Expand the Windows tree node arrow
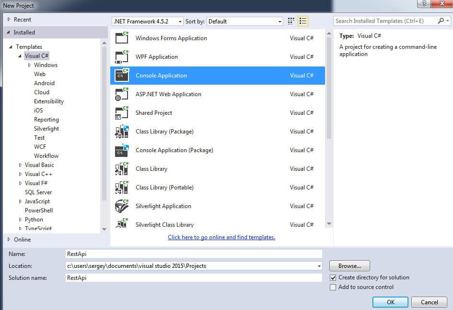453x310 pixels. [29, 65]
